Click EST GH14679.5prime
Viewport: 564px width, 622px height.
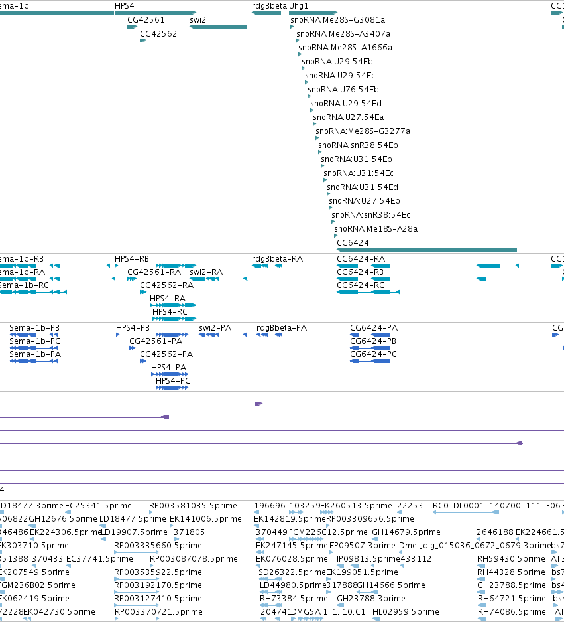pos(406,532)
